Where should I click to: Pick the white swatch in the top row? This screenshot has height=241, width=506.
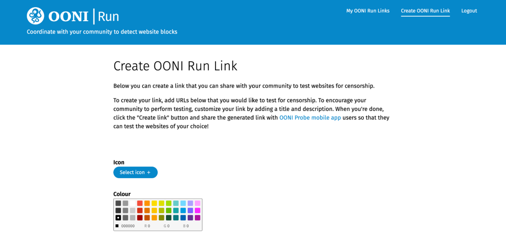click(x=133, y=203)
